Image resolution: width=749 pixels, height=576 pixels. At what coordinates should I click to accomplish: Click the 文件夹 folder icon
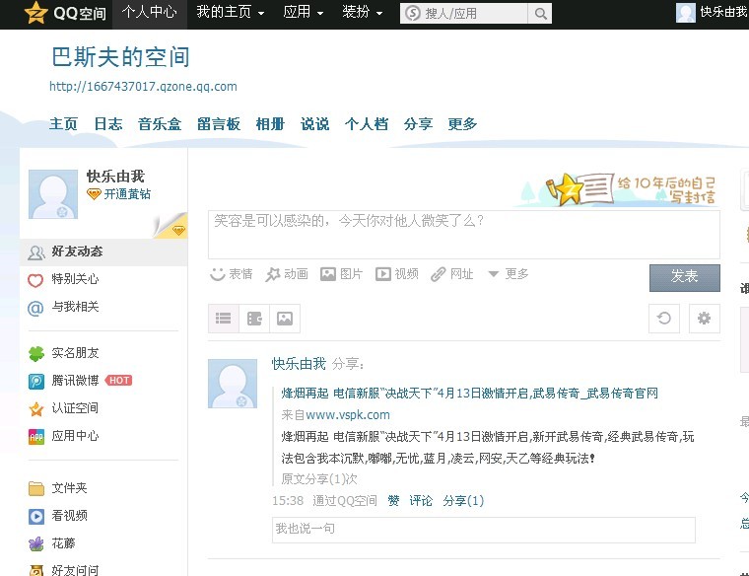pyautogui.click(x=36, y=488)
